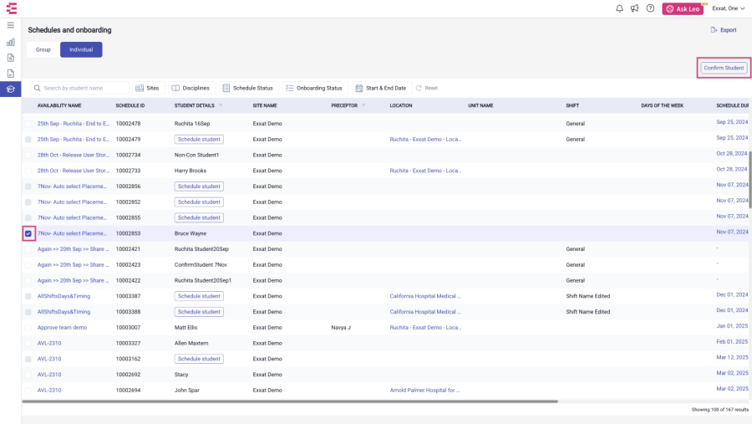Open the Disciplines filter

pos(191,88)
